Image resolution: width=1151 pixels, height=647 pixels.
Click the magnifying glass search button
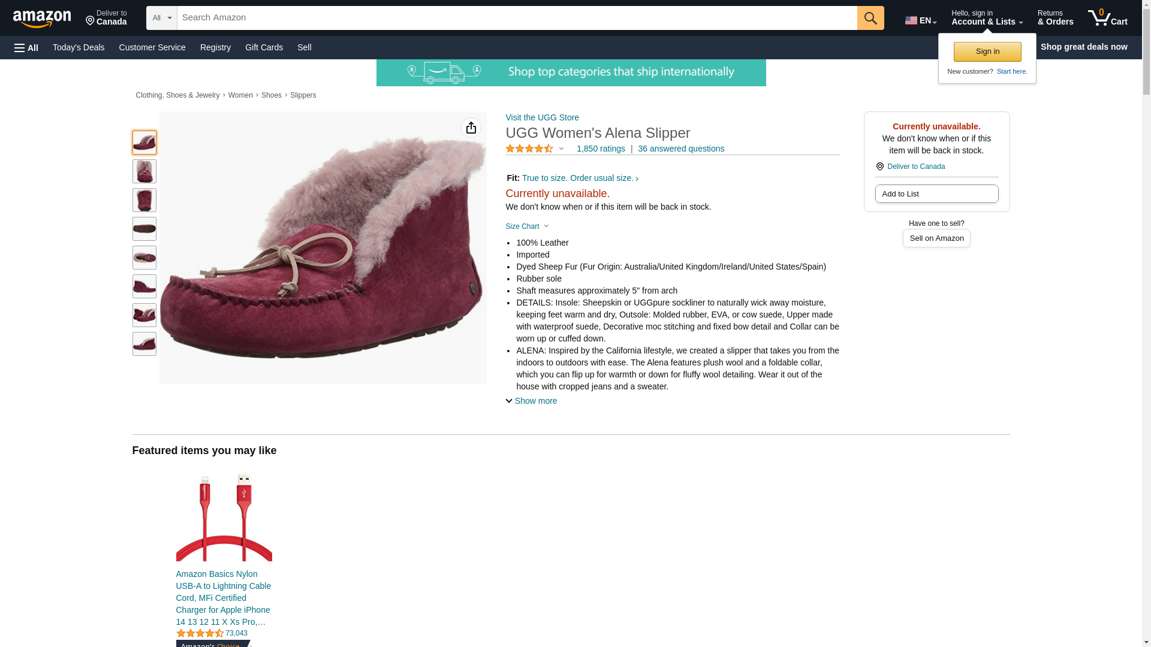(870, 18)
